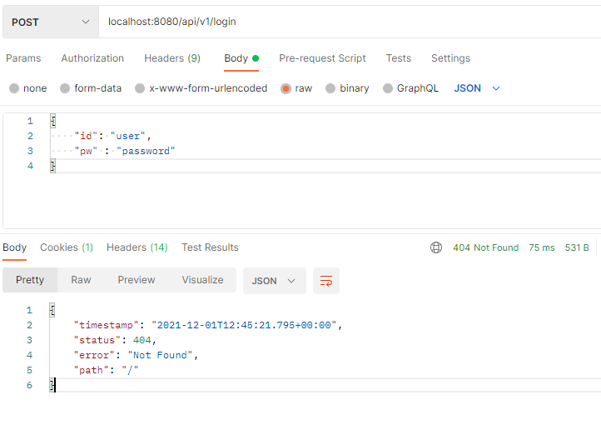Click the closing brace on request line 4
The height and width of the screenshot is (445, 601).
[x=53, y=166]
